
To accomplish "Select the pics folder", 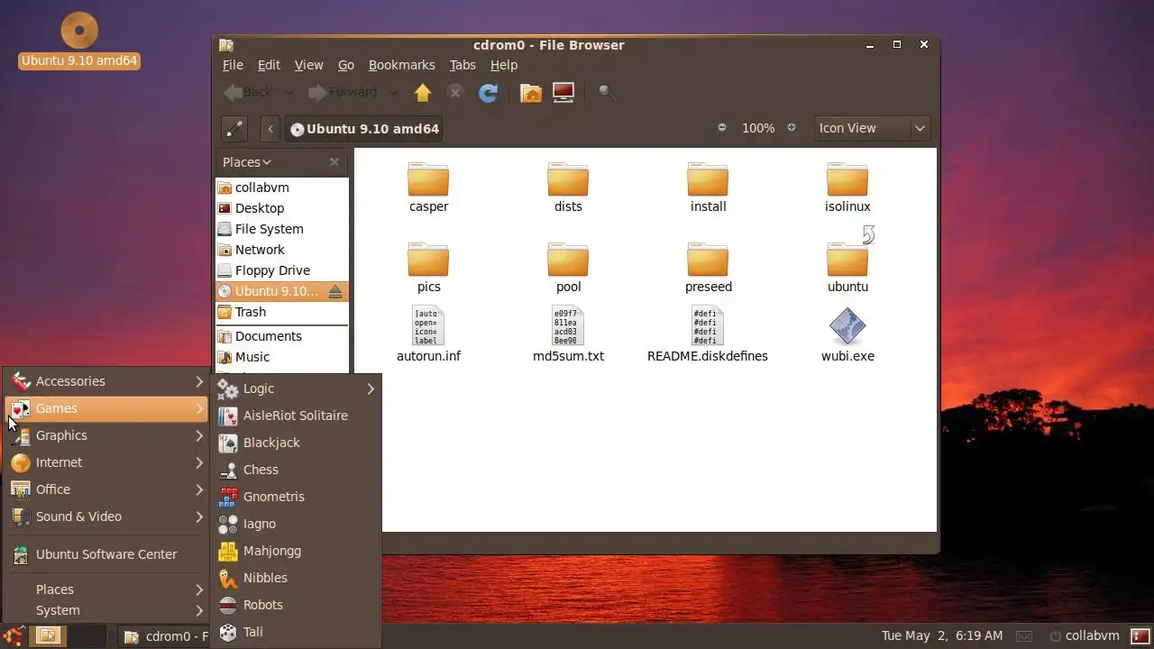I will [x=428, y=268].
